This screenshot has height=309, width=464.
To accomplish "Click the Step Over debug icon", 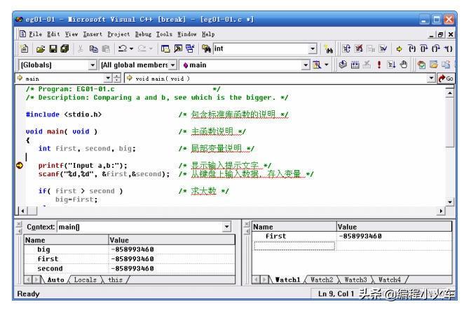I will [424, 48].
